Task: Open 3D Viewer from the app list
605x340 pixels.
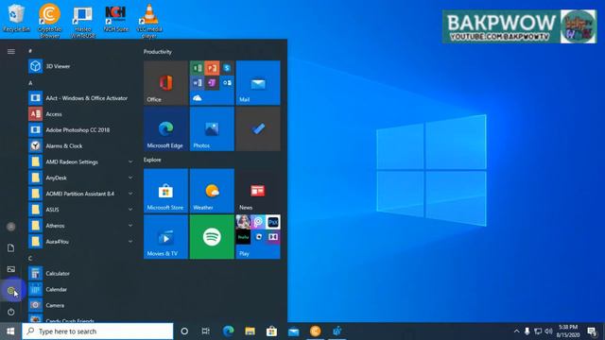Action: coord(81,66)
